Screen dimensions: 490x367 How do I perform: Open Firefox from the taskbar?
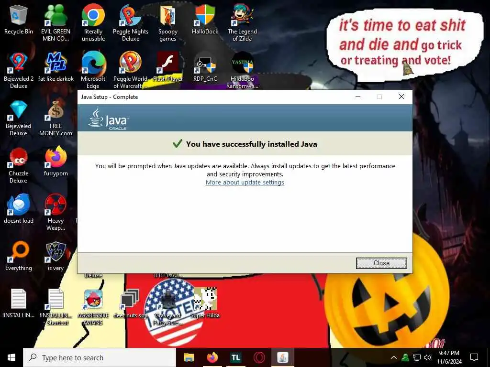[x=212, y=357]
